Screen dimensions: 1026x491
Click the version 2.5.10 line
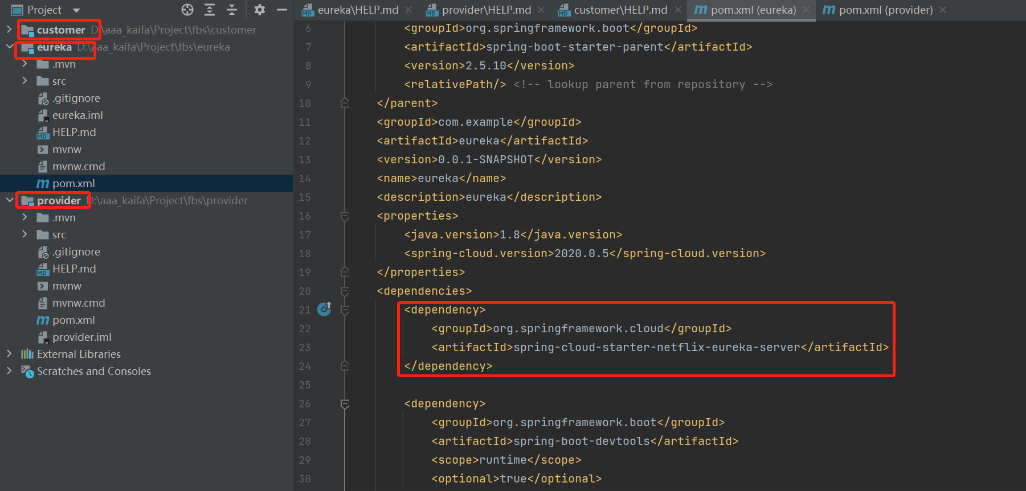(x=489, y=65)
